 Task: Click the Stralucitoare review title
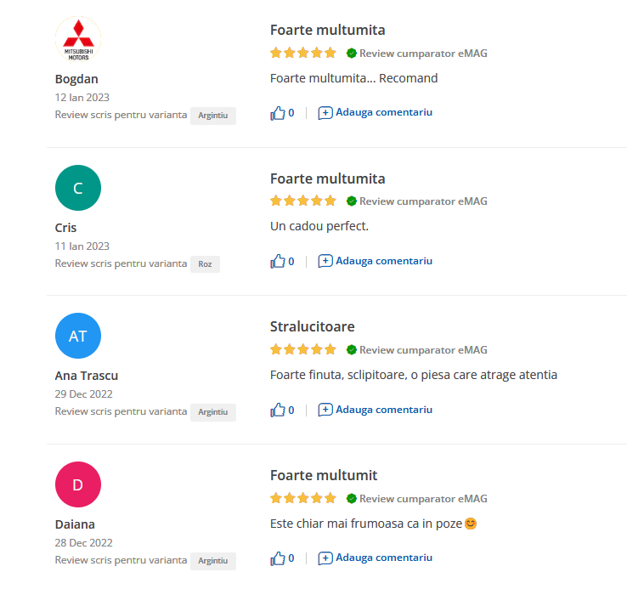[313, 326]
